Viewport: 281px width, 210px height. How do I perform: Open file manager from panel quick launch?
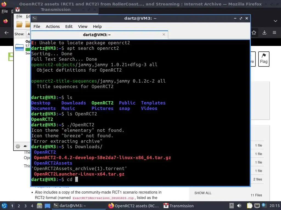tap(40, 206)
